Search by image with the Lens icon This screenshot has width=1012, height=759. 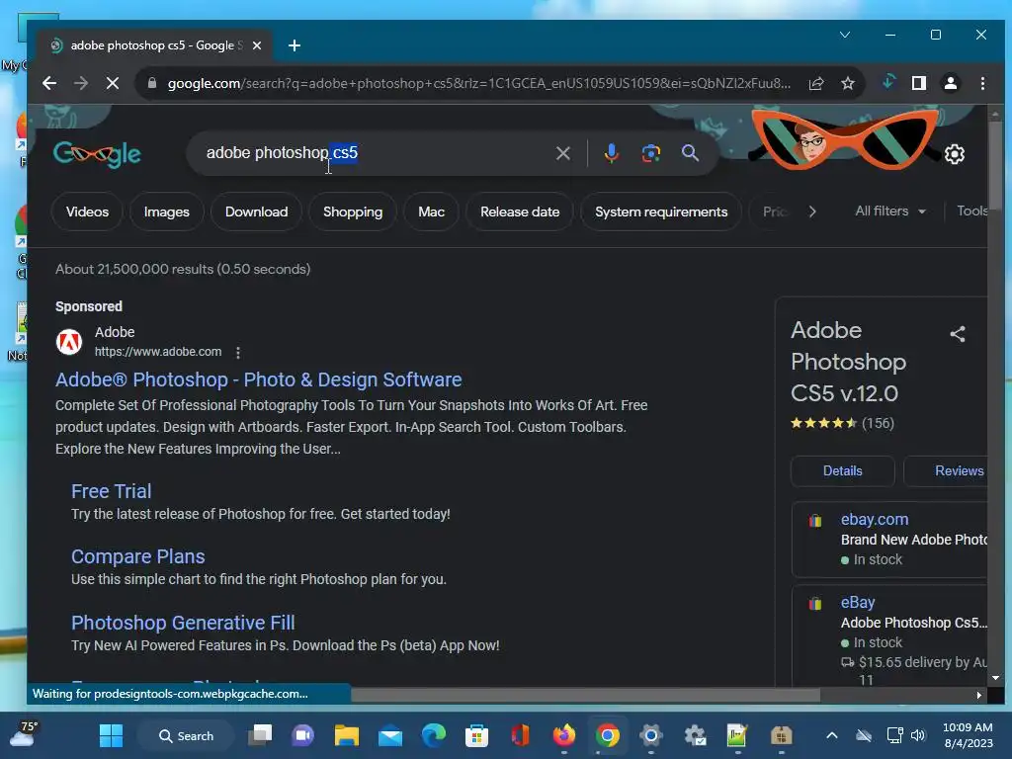coord(650,153)
